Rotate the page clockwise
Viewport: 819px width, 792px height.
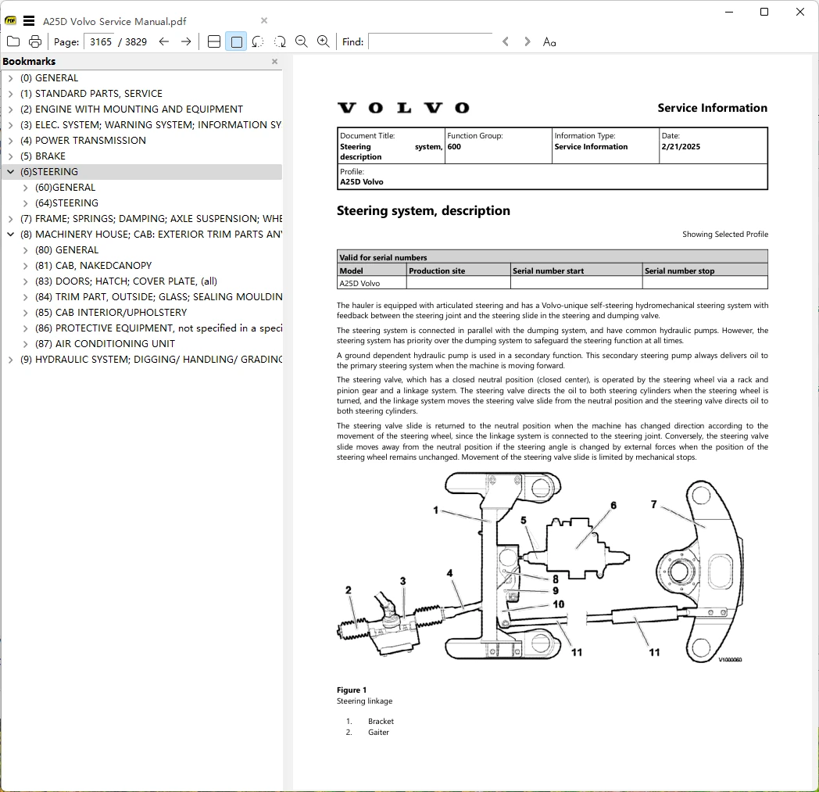click(280, 41)
